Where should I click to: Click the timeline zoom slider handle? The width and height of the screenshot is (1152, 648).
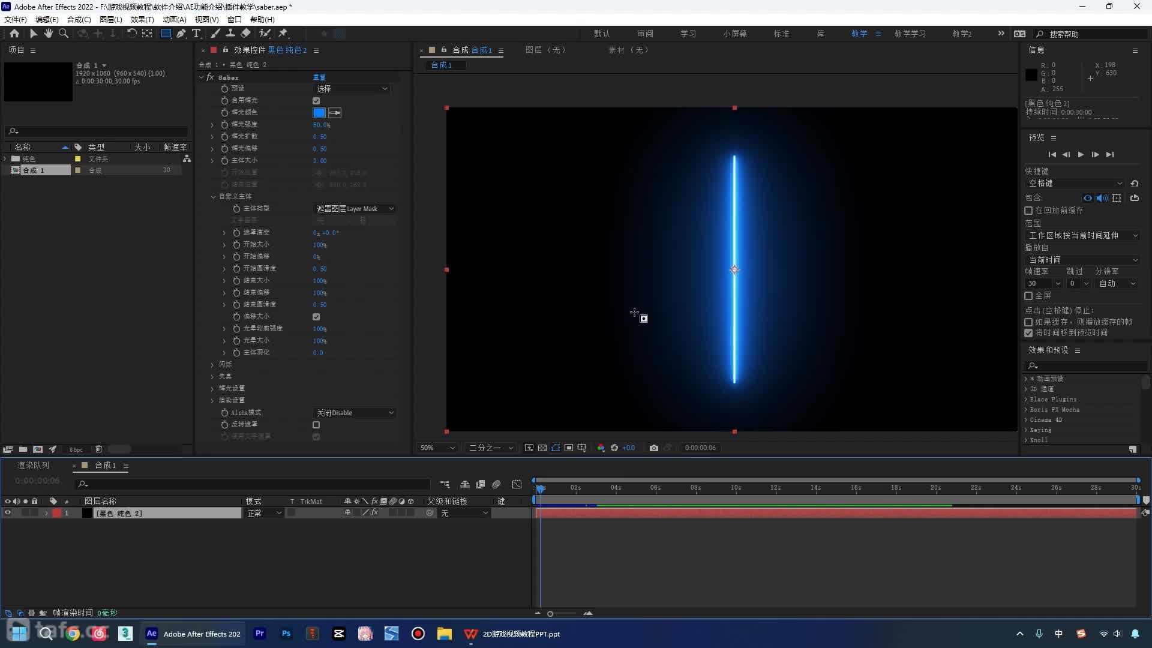click(x=550, y=614)
